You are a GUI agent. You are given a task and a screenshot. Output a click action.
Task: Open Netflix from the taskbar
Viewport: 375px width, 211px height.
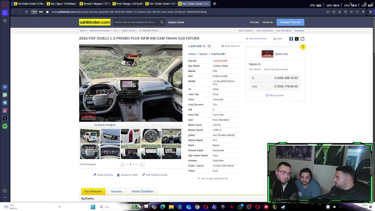pyautogui.click(x=231, y=207)
